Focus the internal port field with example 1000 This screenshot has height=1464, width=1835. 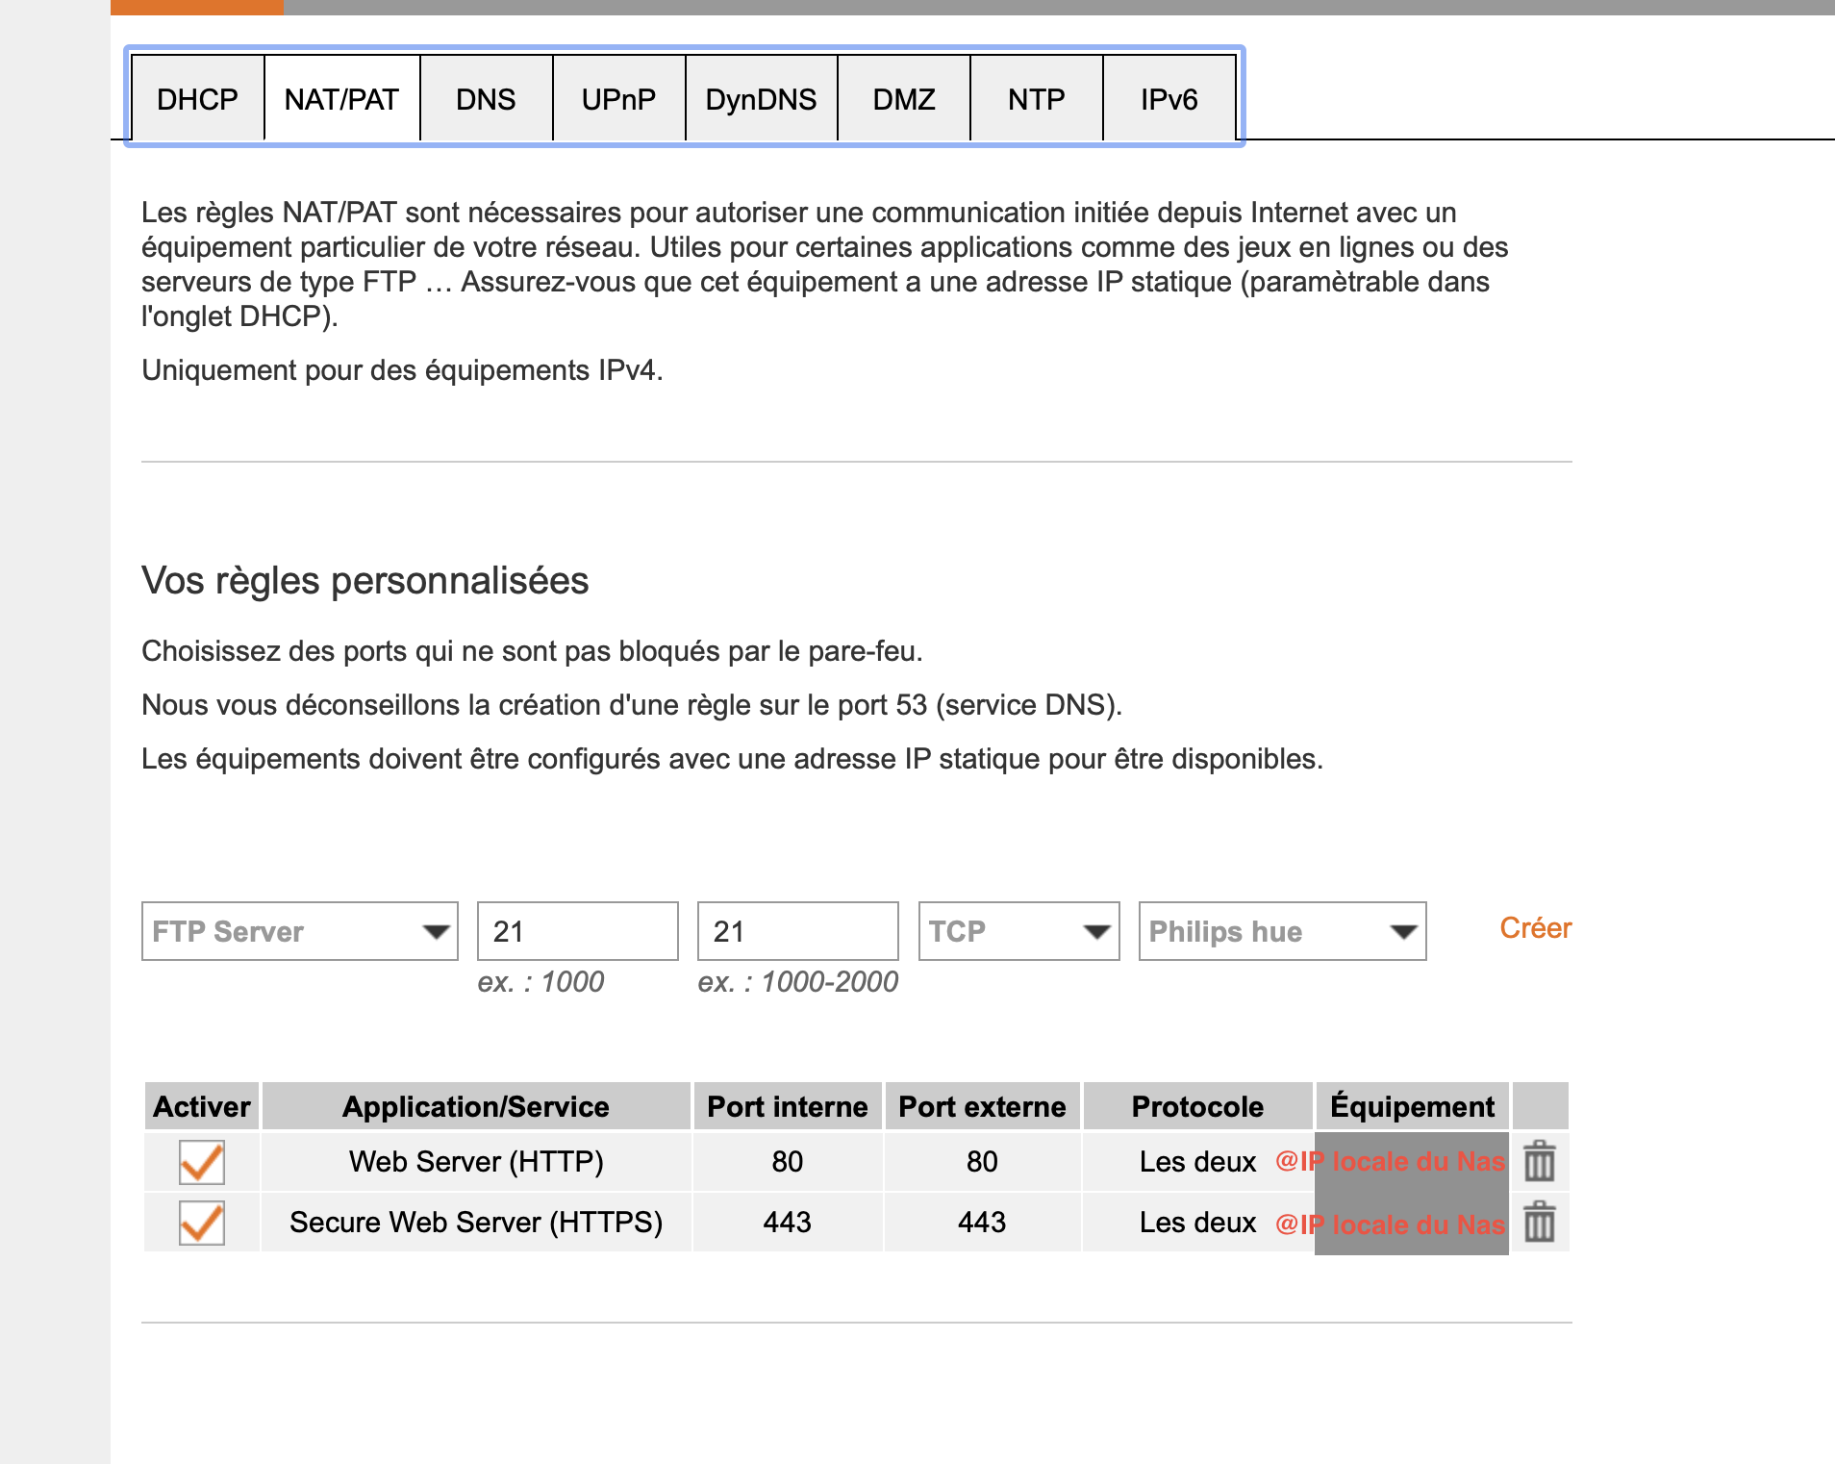pyautogui.click(x=578, y=931)
